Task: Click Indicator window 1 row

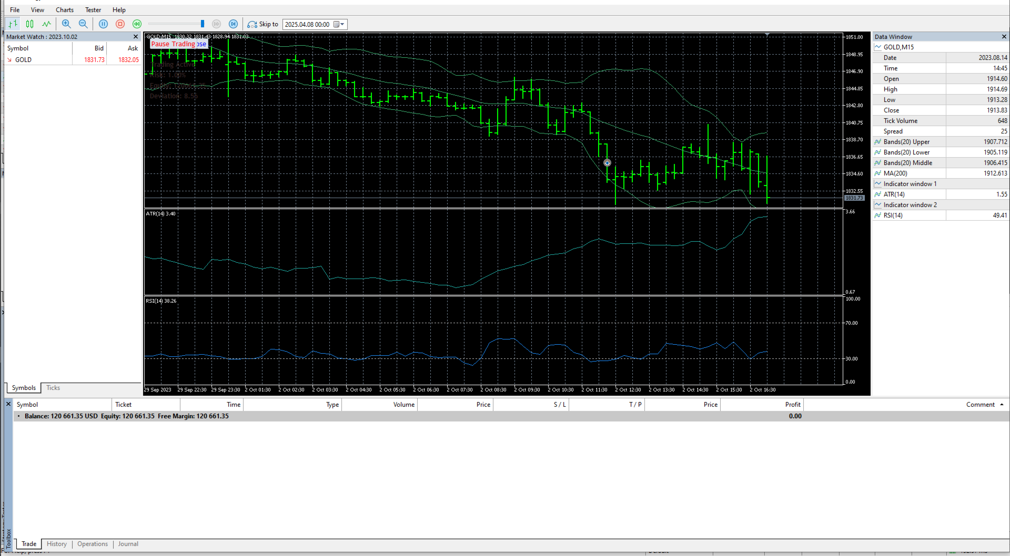Action: click(941, 184)
